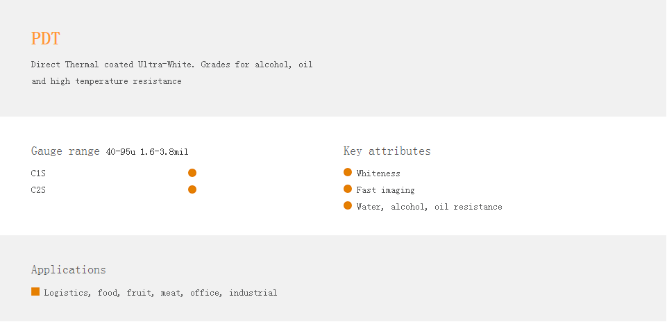Click the PDT orange heading
Screen dimensions: 667x322
[x=46, y=38]
